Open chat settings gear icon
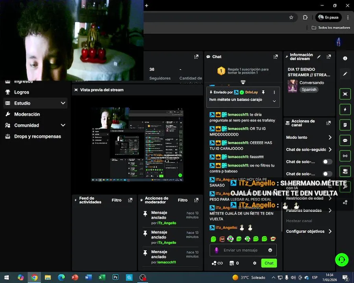354x283 pixels. 254,263
